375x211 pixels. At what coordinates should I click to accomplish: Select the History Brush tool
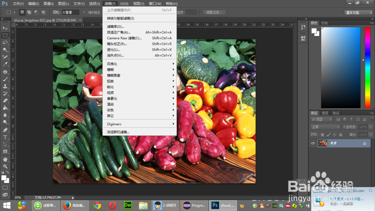tap(5, 93)
